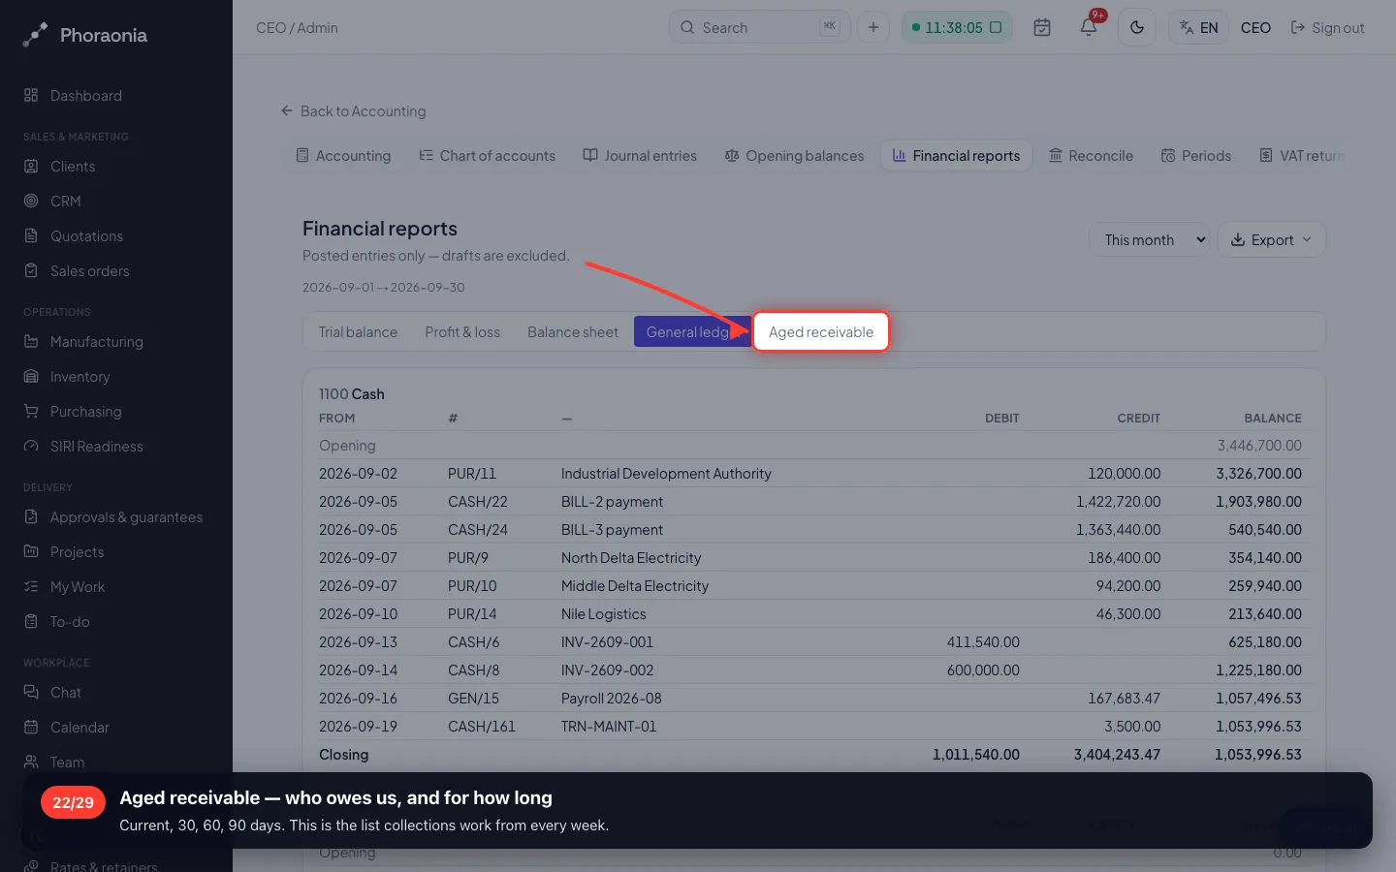Open the CRM sidebar entry

[x=65, y=202]
